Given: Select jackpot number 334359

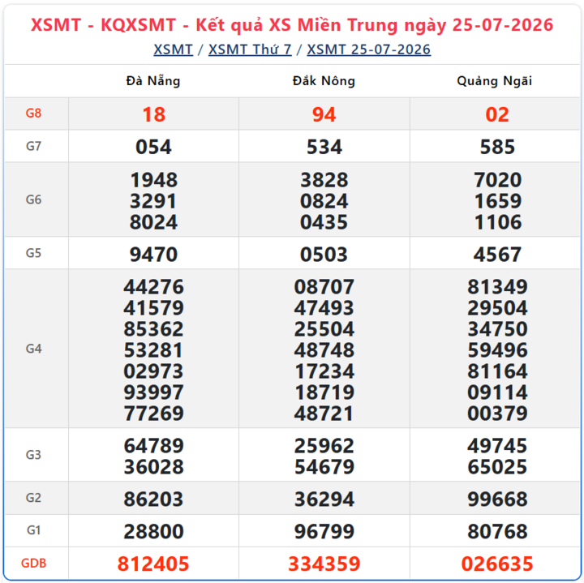Looking at the screenshot, I should 324,564.
